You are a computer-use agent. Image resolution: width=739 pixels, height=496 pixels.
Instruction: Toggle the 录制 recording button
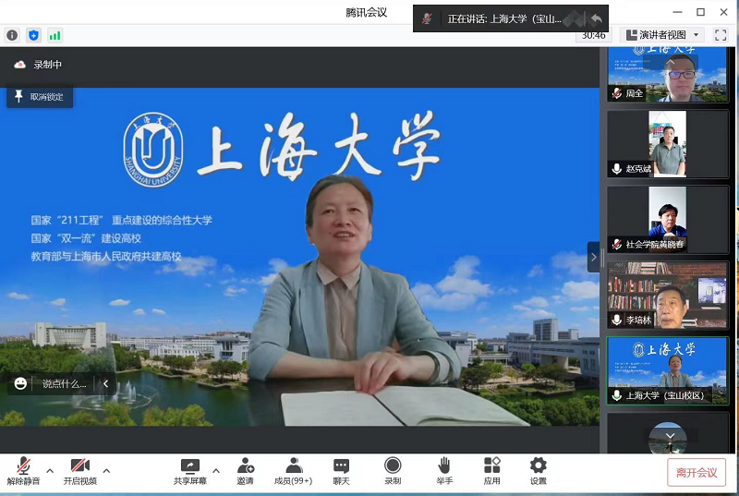[x=393, y=470]
